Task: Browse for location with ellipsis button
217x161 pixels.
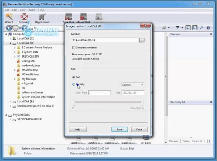Action: pyautogui.click(x=142, y=40)
